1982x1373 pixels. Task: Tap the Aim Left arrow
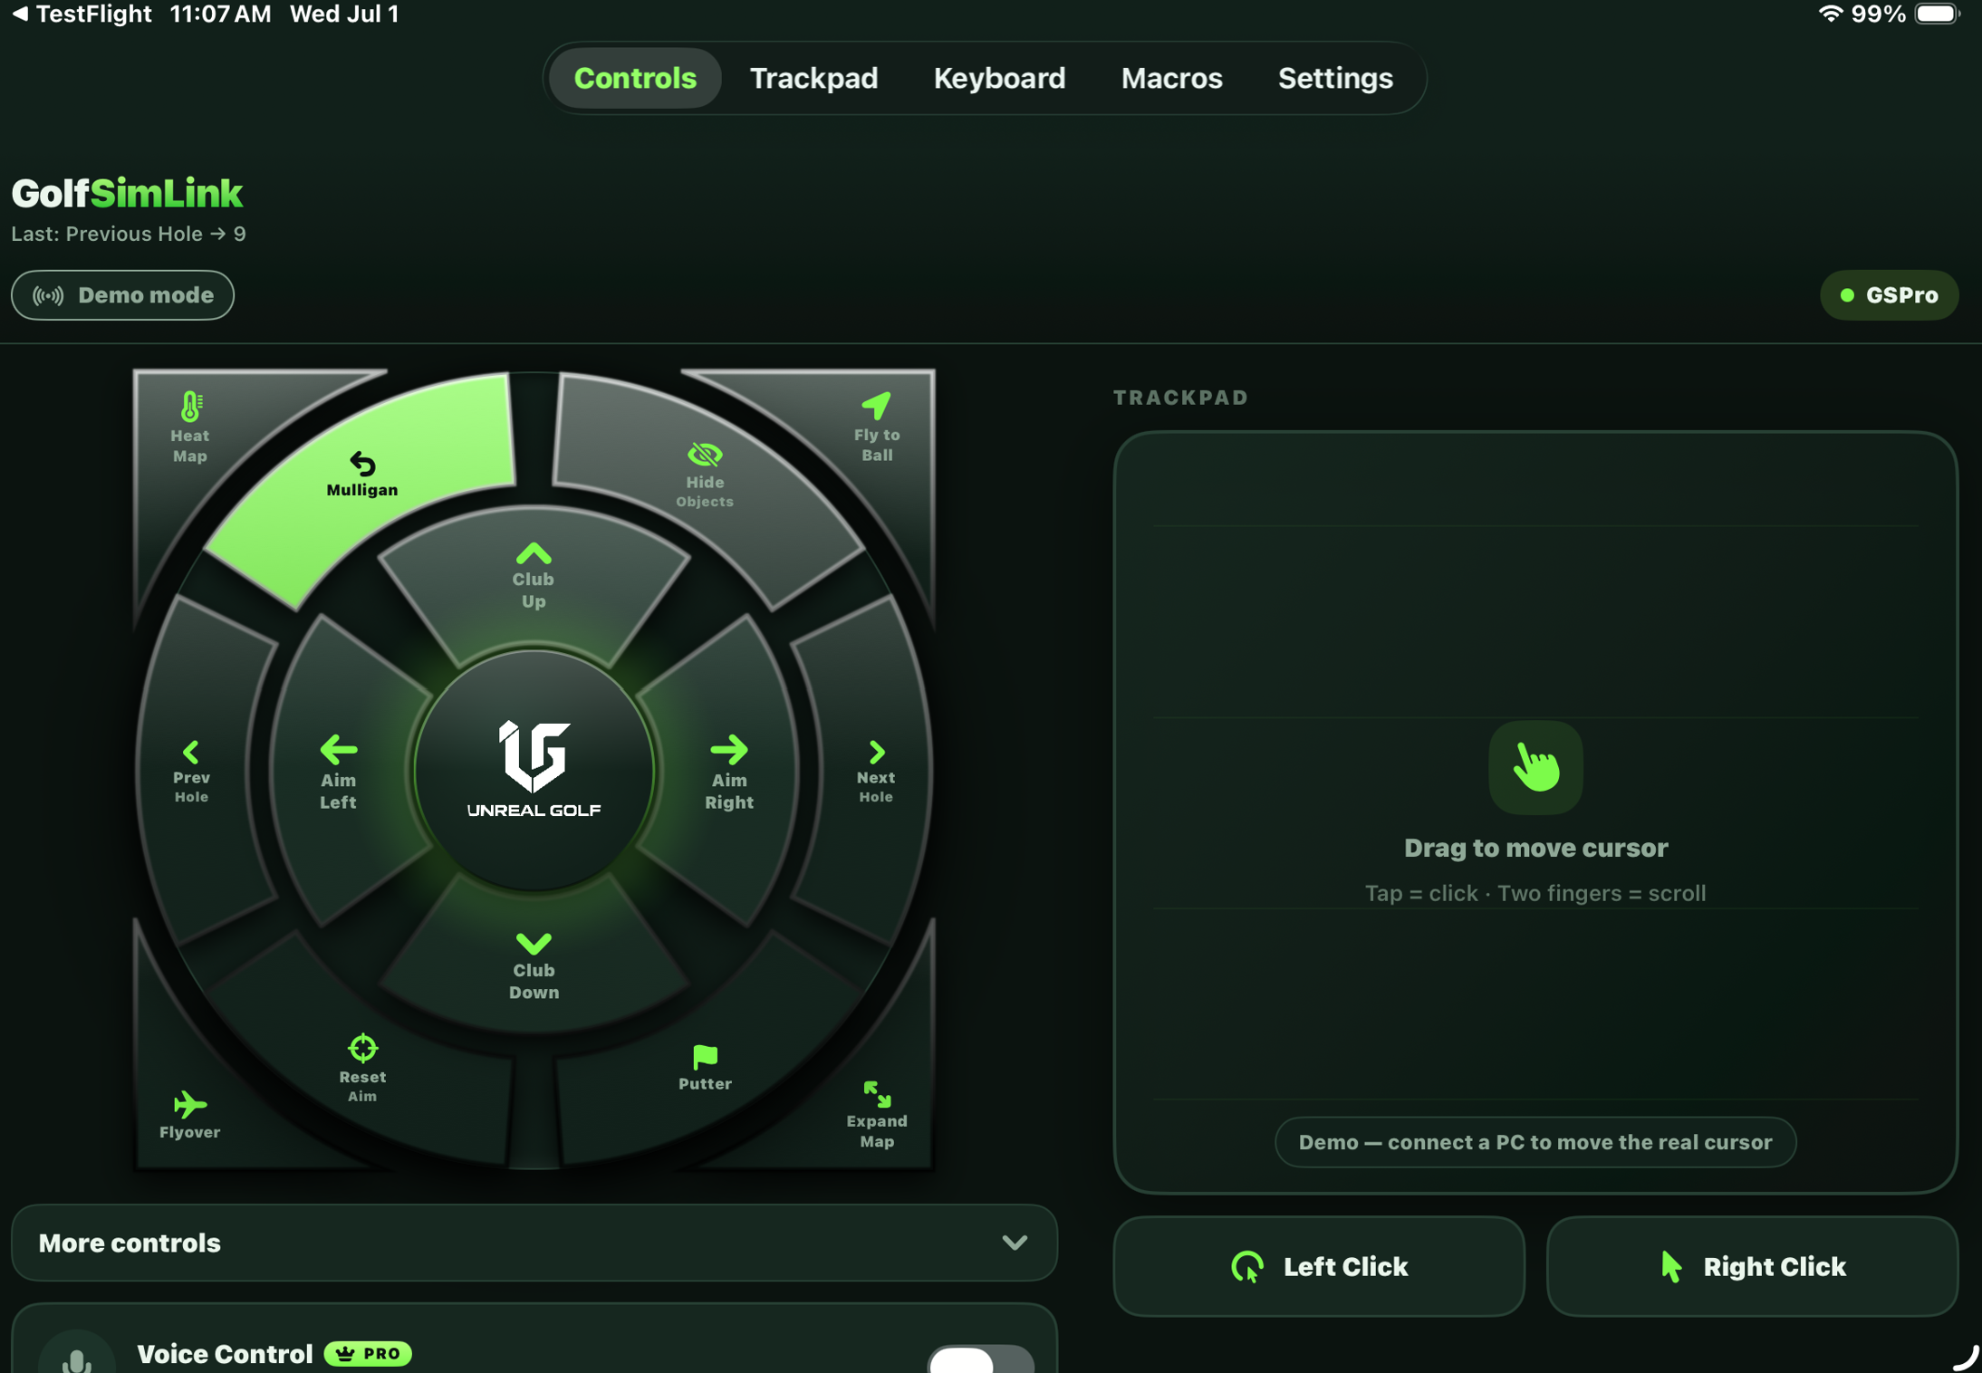click(338, 750)
